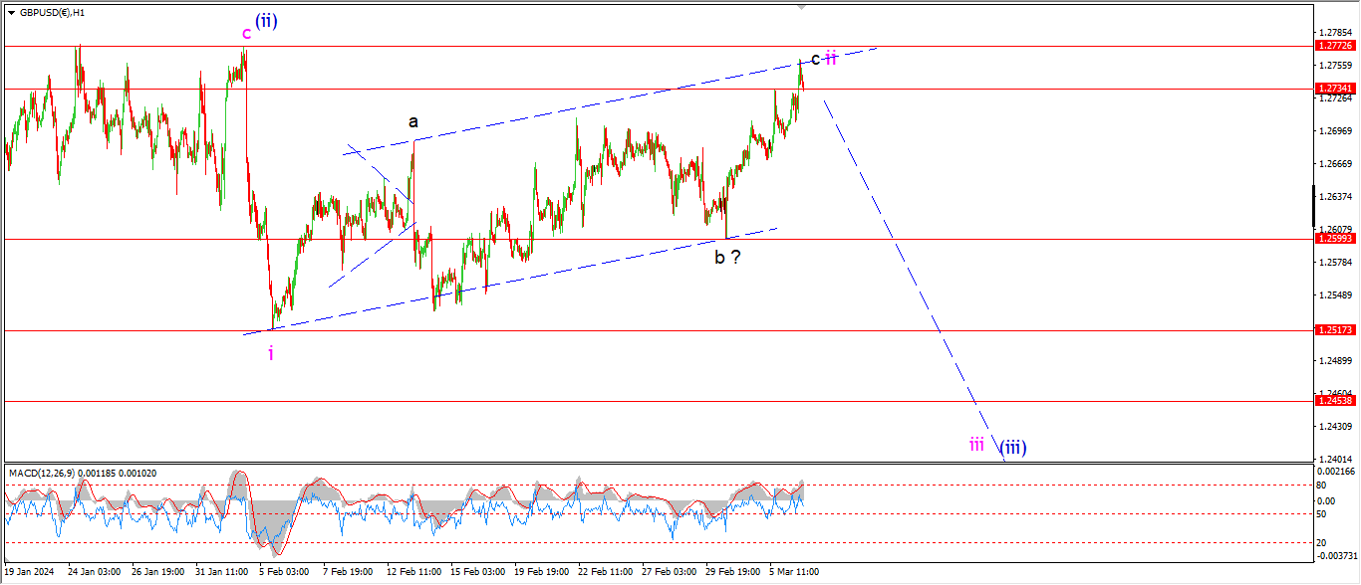Click the '5 Feb 03:00' date on time axis
1361x585 pixels.
284,572
